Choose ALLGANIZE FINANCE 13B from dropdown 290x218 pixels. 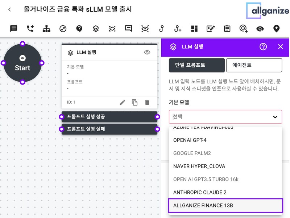[x=225, y=205]
